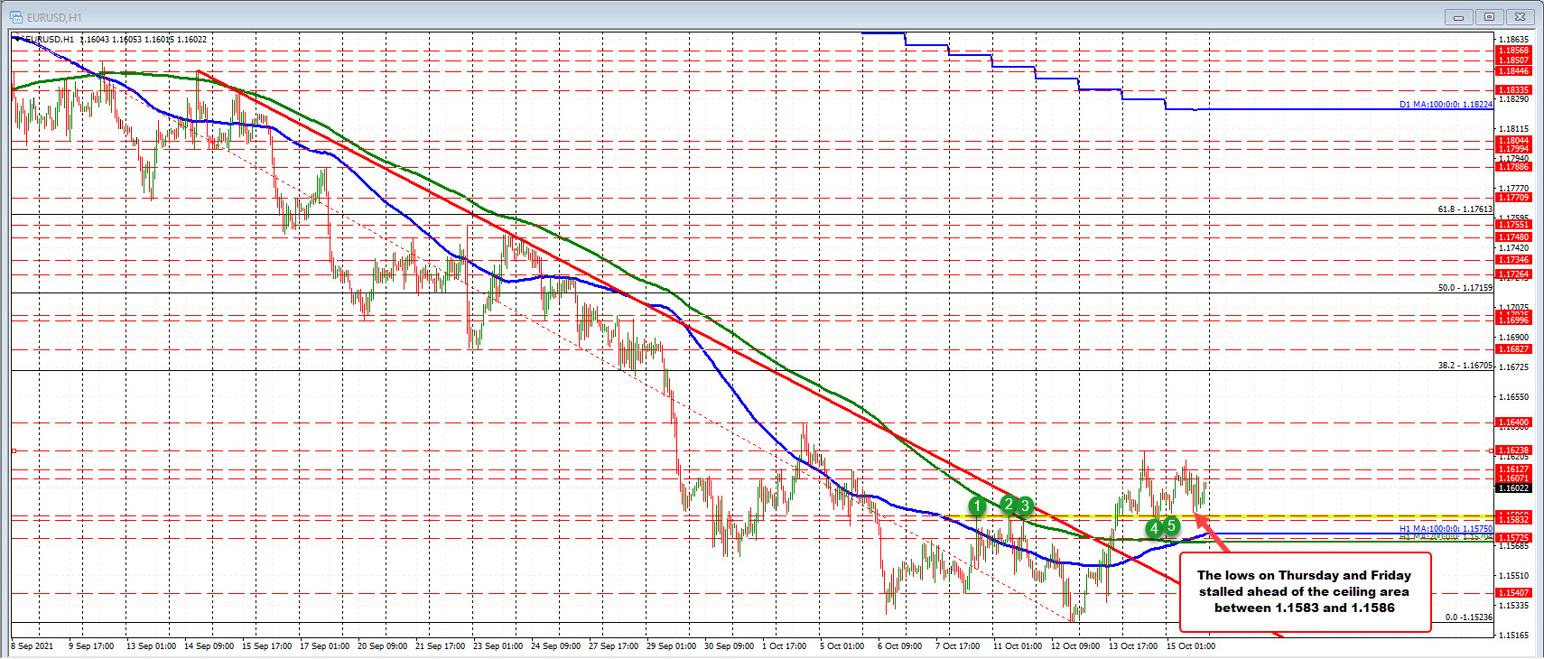Select the green circle marker numbered 4
The width and height of the screenshot is (1544, 659).
[x=1154, y=528]
